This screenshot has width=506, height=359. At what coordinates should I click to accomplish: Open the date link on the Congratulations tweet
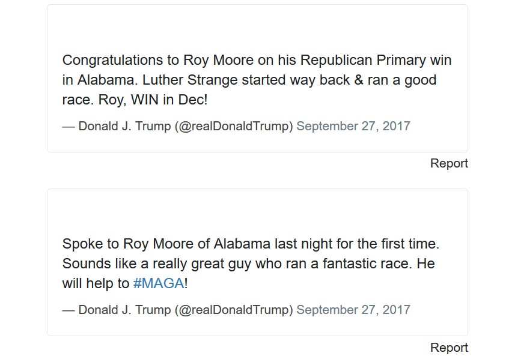tap(353, 126)
